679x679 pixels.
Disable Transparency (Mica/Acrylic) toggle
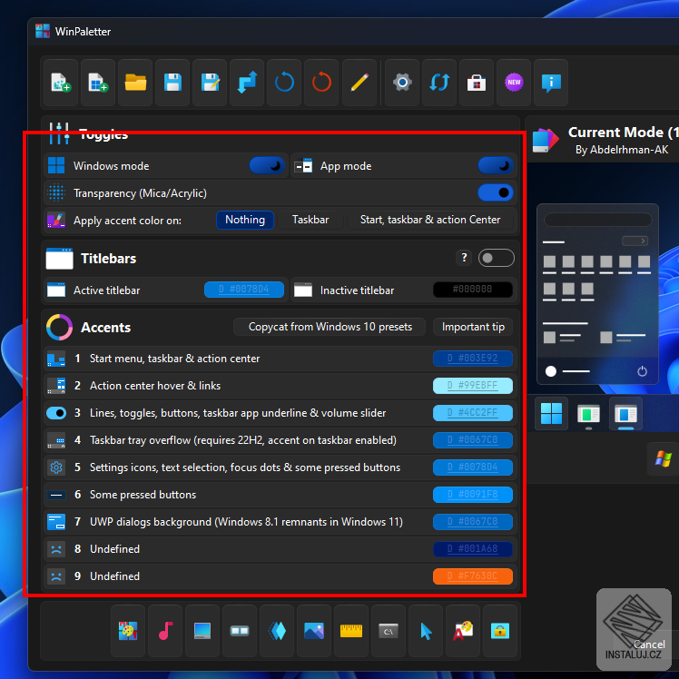(x=496, y=192)
